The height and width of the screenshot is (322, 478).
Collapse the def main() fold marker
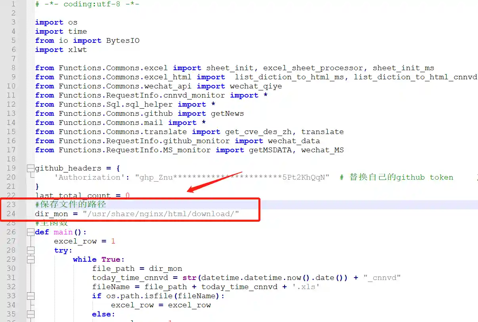tap(31, 232)
